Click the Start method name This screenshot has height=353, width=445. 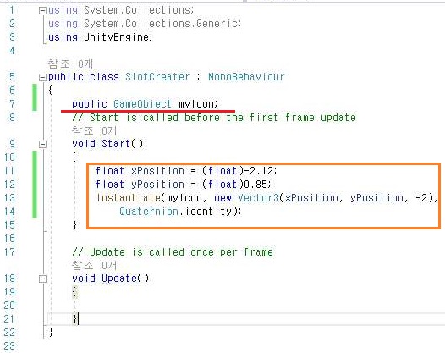116,144
